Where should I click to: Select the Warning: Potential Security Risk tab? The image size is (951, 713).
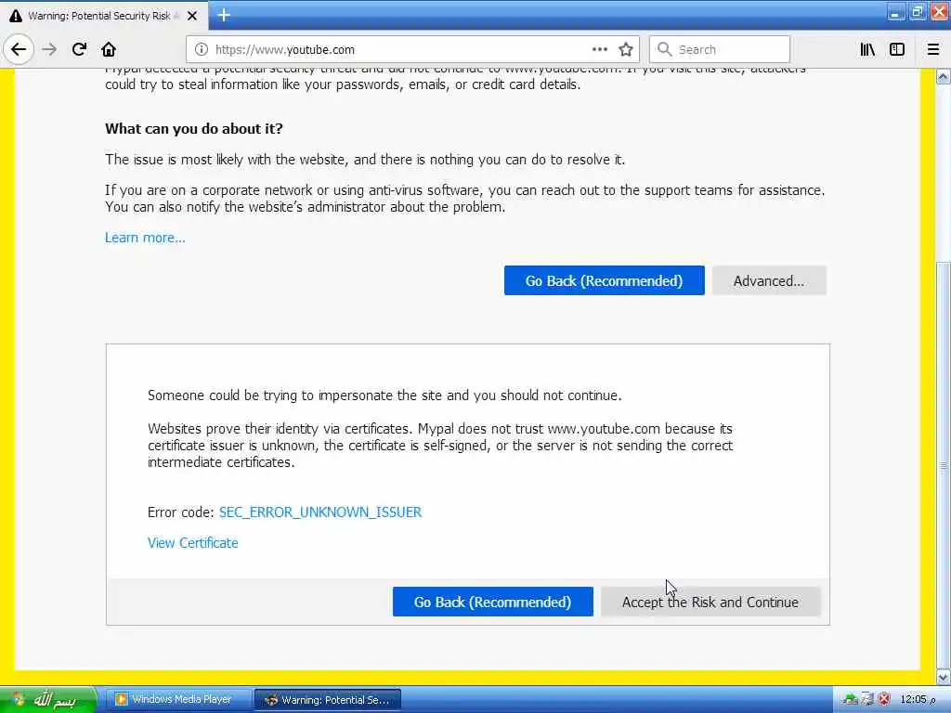tap(104, 16)
